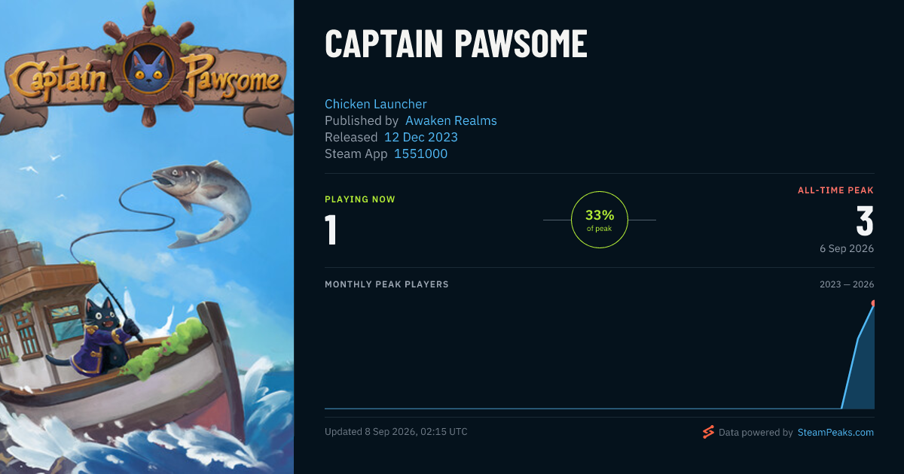Open the Chicken Launcher developer link
Screen dimensions: 904x474
[376, 104]
